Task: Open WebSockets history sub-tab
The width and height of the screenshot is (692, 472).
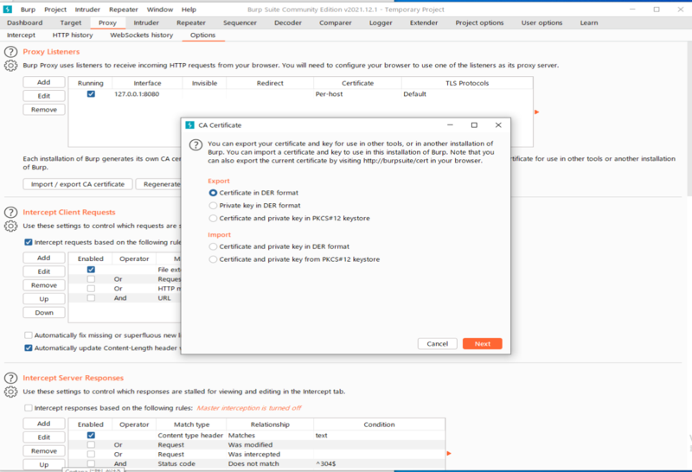Action: click(141, 35)
